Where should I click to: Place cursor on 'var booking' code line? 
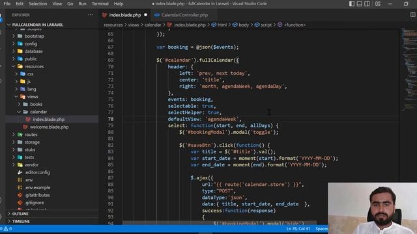(x=197, y=47)
